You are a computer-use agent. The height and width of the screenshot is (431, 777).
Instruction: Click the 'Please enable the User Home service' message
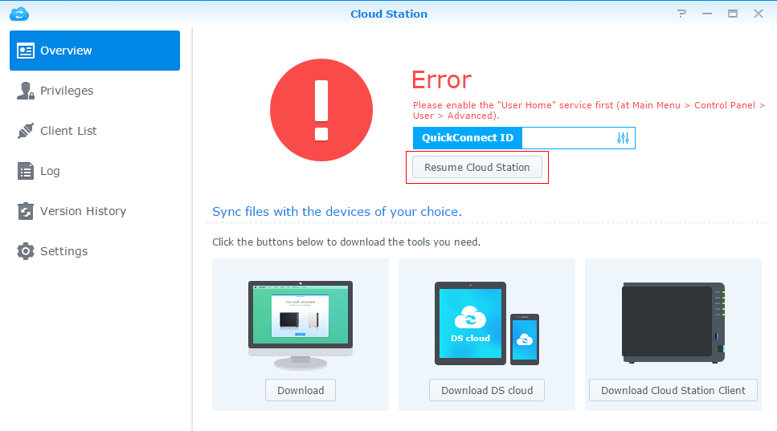(589, 110)
